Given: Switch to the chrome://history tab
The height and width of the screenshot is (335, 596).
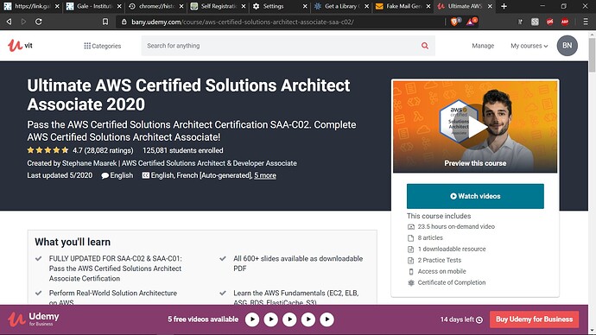Looking at the screenshot, I should click(156, 6).
